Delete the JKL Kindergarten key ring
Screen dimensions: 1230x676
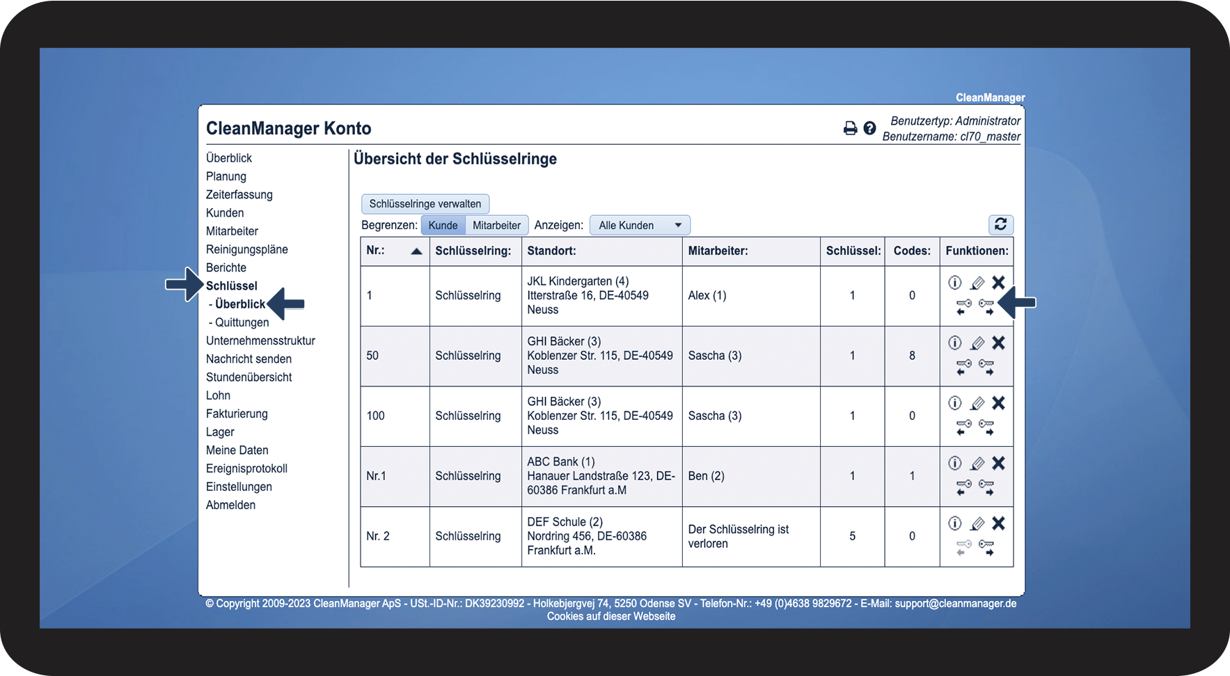point(999,283)
